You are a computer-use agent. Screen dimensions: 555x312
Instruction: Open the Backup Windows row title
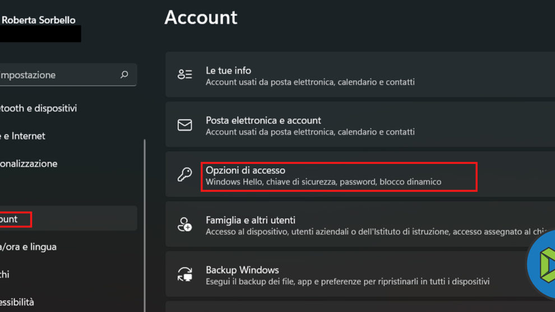pos(242,270)
